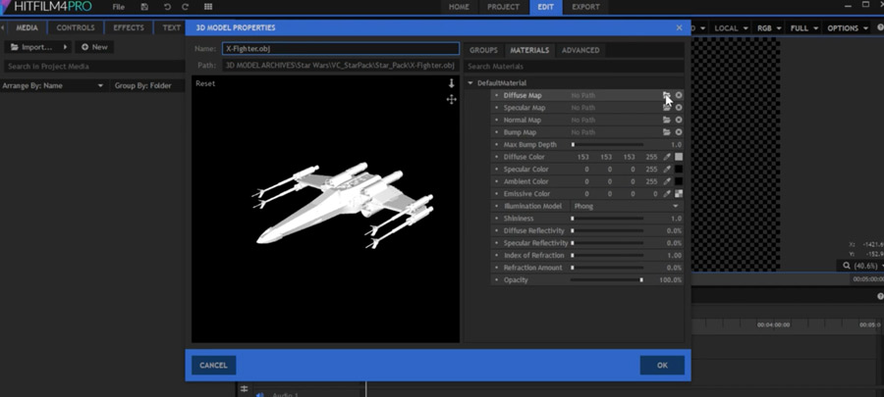Open the RGB channels dropdown

tap(769, 28)
